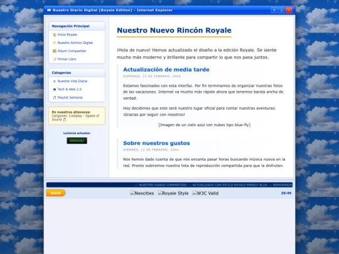Image resolution: width=339 pixels, height=254 pixels.
Task: Click the Nuestro Nuevo Rincón Royale title
Action: coord(174,30)
